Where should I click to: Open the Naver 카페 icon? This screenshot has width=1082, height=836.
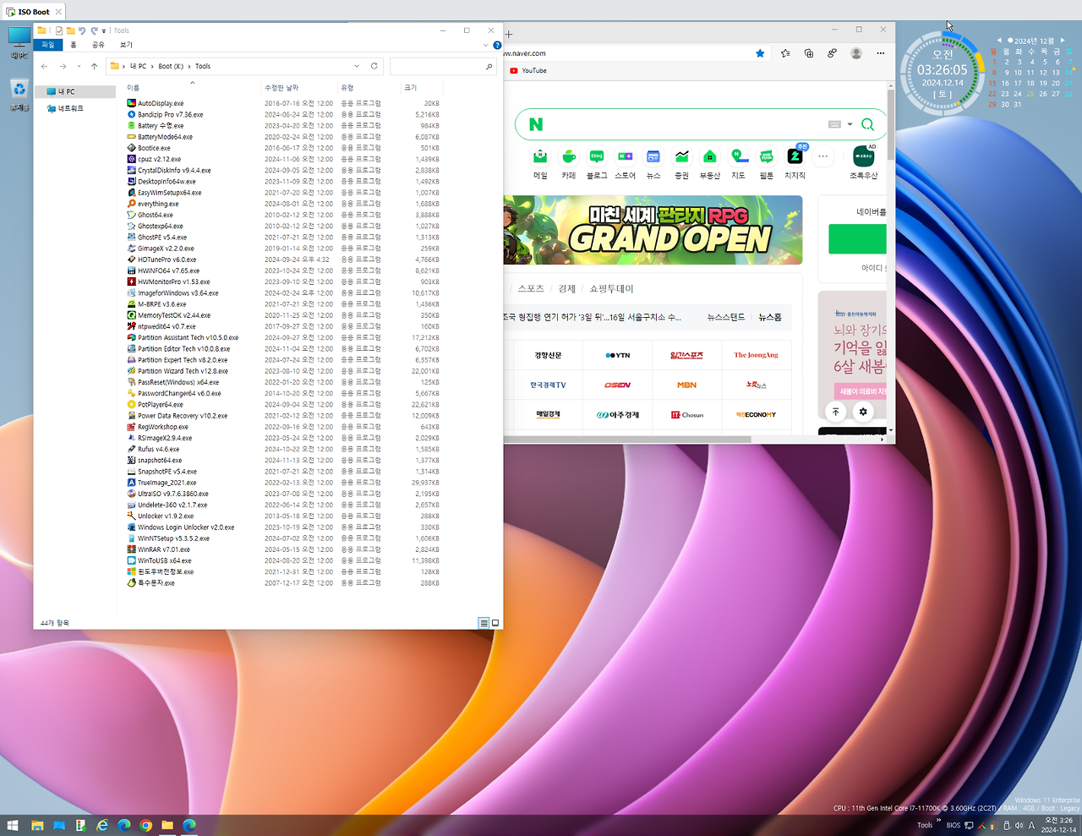click(x=568, y=156)
